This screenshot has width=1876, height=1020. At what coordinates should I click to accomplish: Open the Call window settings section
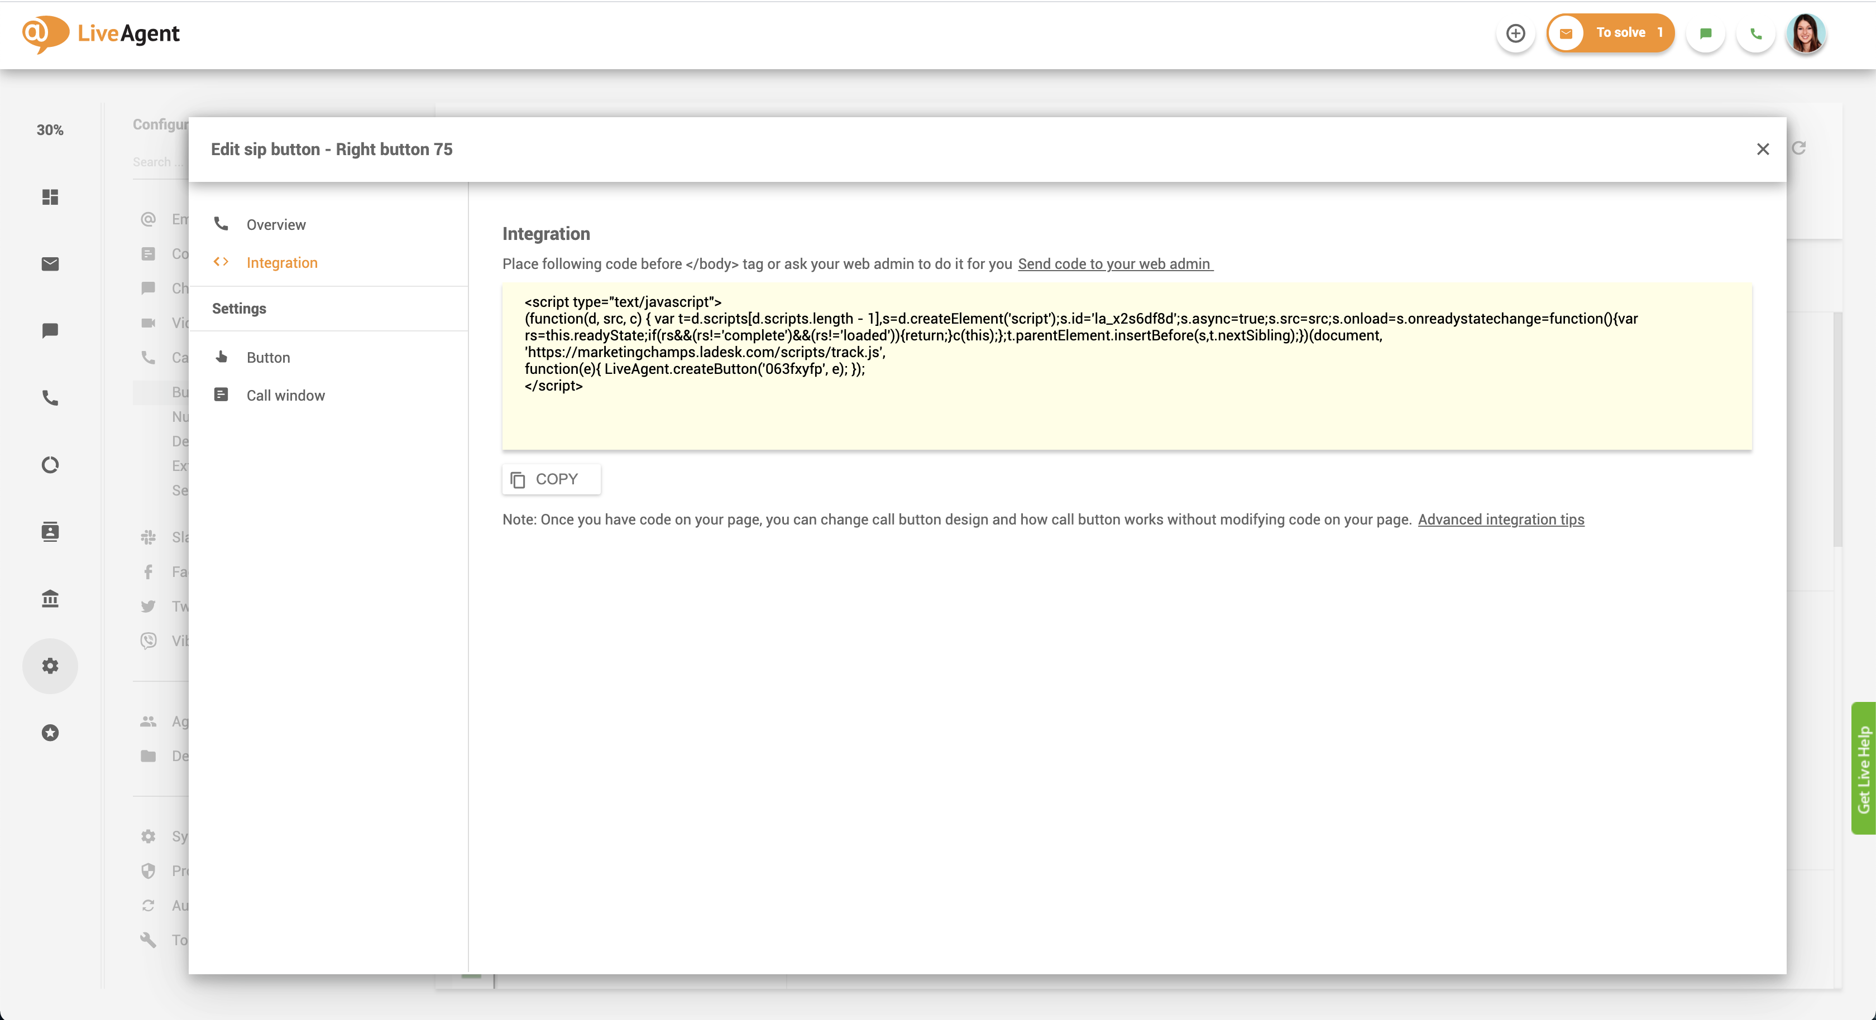click(x=285, y=395)
